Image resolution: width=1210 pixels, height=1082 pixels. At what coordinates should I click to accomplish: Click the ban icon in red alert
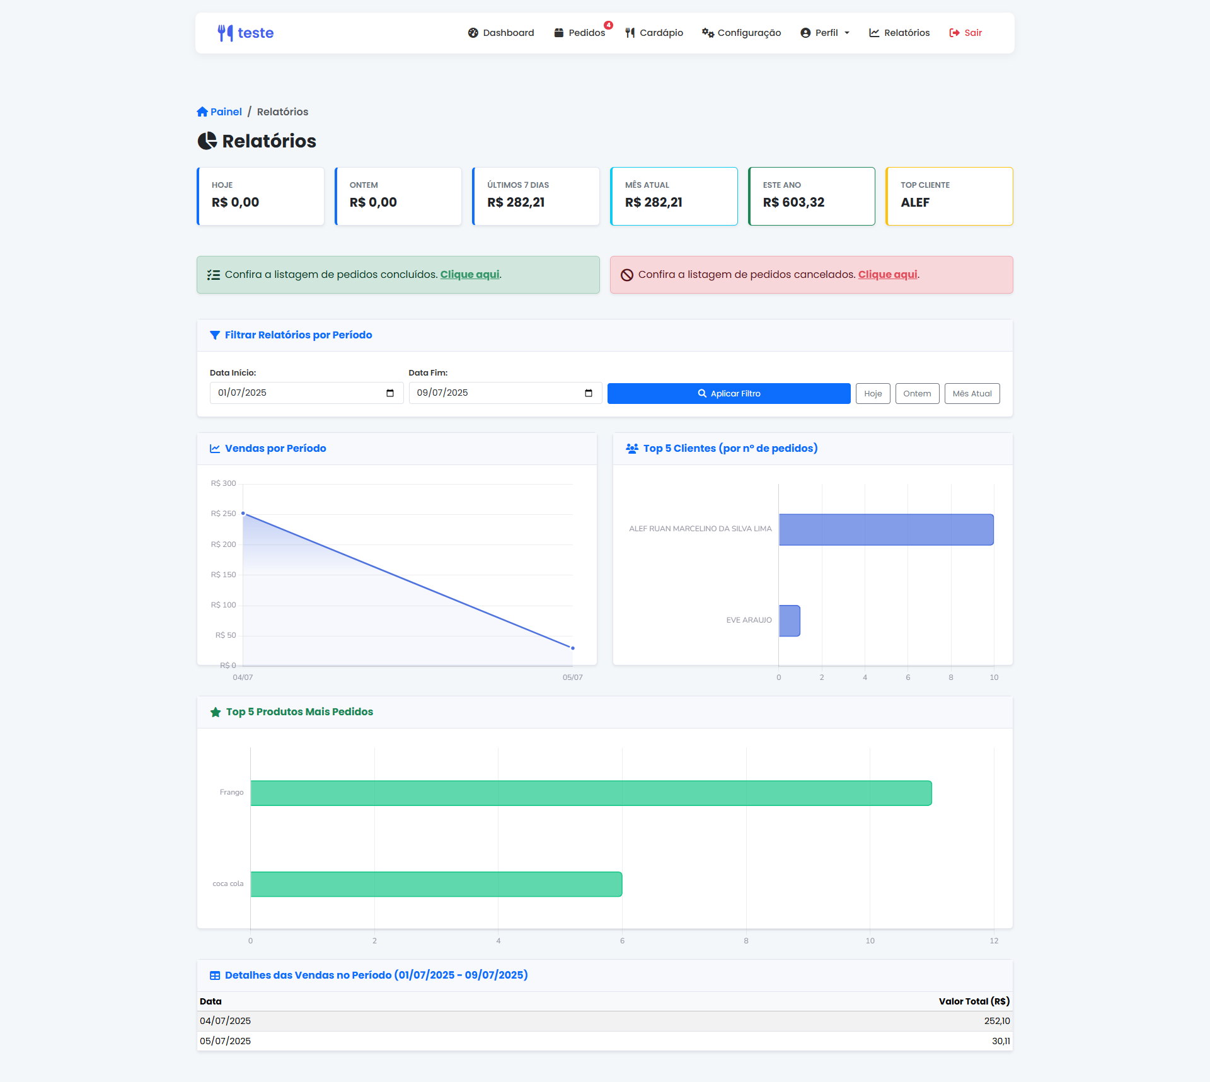[627, 275]
